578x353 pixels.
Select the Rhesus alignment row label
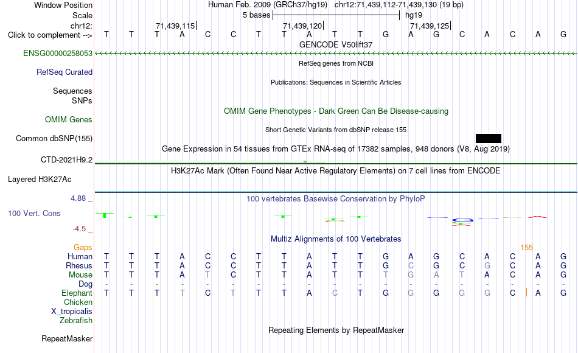pyautogui.click(x=79, y=266)
